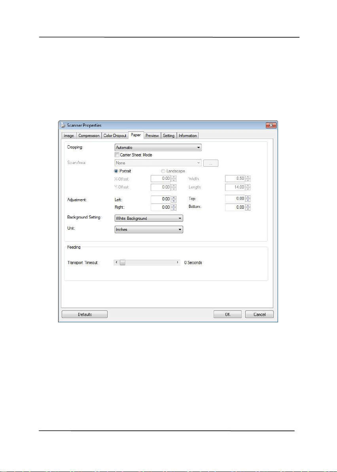The height and width of the screenshot is (472, 337).
Task: Enable Carrier Sheet Mode checkbox
Action: click(117, 155)
